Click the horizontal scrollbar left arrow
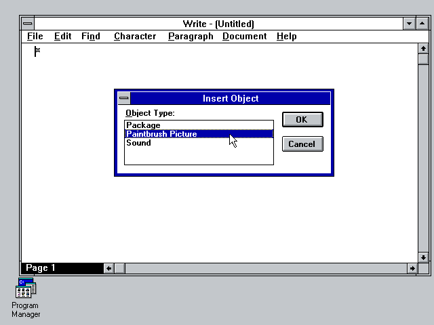434x325 pixels. (x=108, y=268)
